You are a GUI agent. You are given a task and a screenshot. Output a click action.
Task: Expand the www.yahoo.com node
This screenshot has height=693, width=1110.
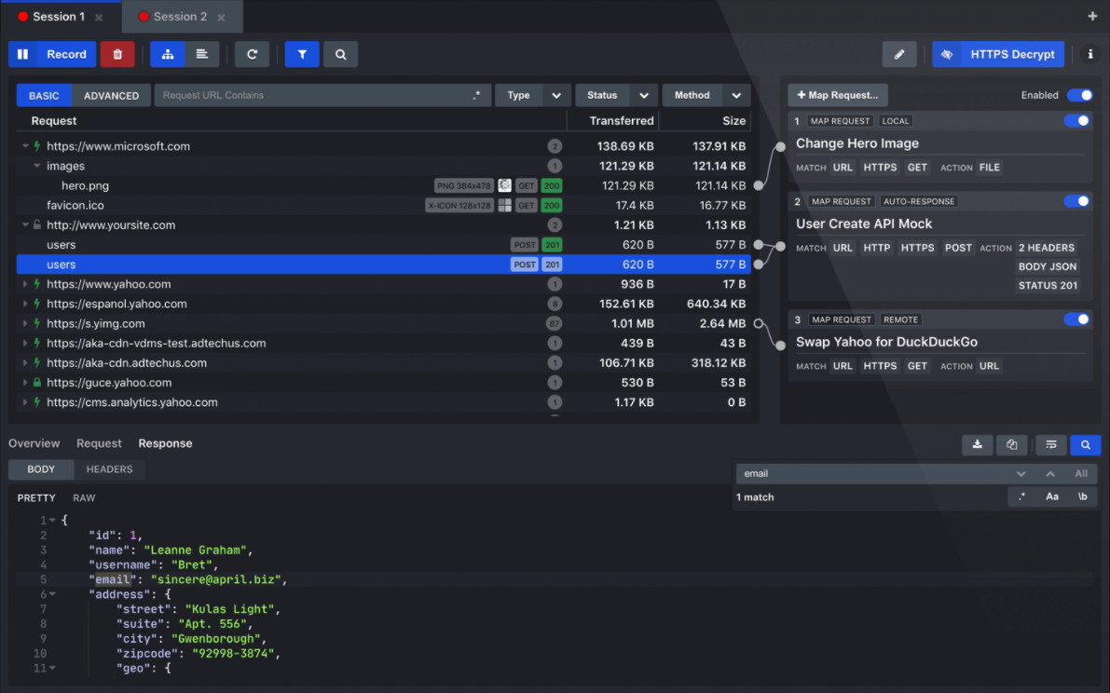(25, 284)
